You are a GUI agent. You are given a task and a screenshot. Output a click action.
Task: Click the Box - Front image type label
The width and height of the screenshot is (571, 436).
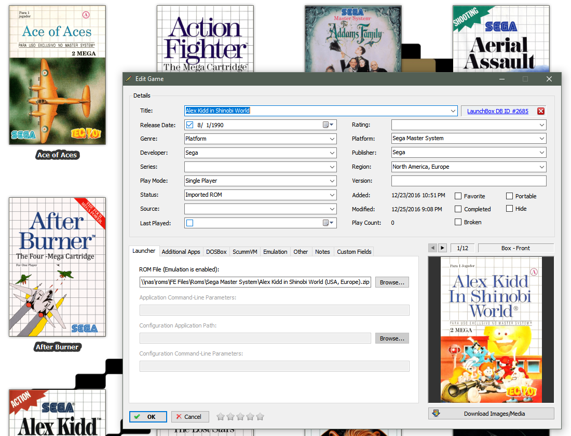[515, 248]
